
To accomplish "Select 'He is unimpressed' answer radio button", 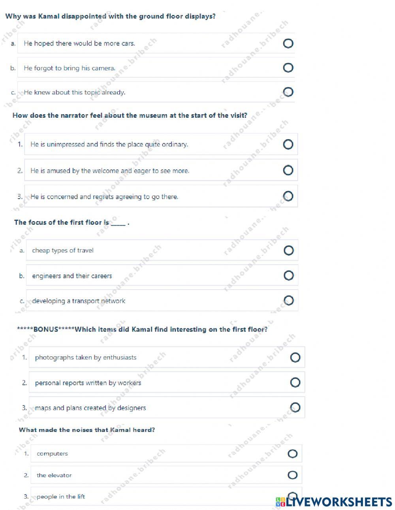I will tap(288, 144).
